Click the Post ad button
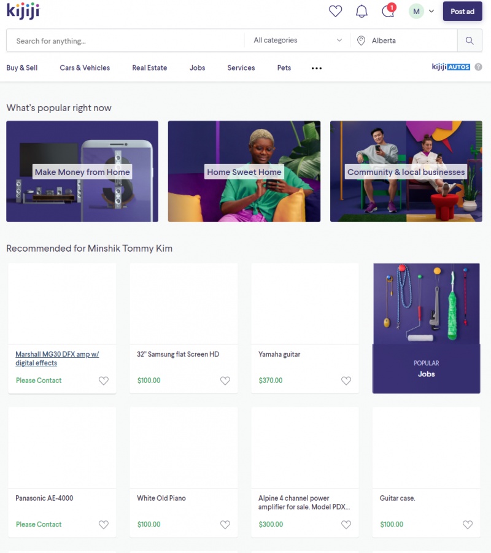Screen dimensions: 491x553 click(x=462, y=11)
